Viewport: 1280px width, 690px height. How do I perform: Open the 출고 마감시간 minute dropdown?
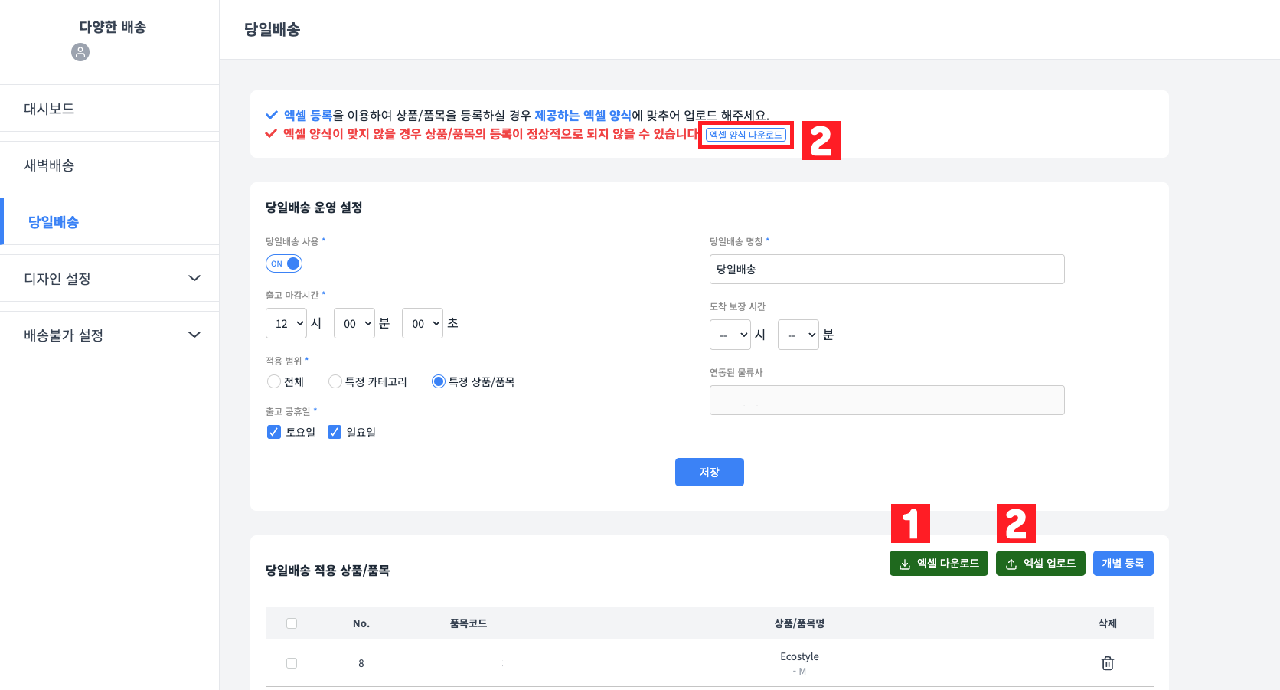point(354,323)
